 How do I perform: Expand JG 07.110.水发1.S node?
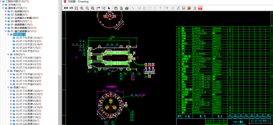coord(11,58)
